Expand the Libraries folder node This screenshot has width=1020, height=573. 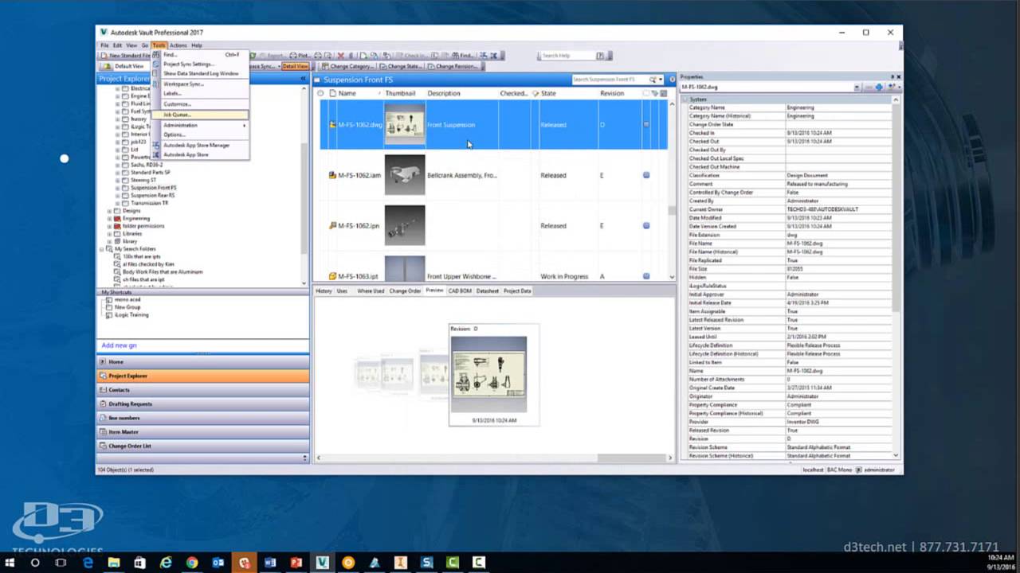[110, 234]
